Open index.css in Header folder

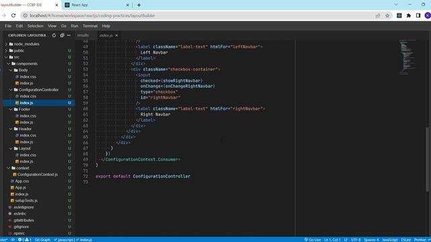[x=28, y=136]
